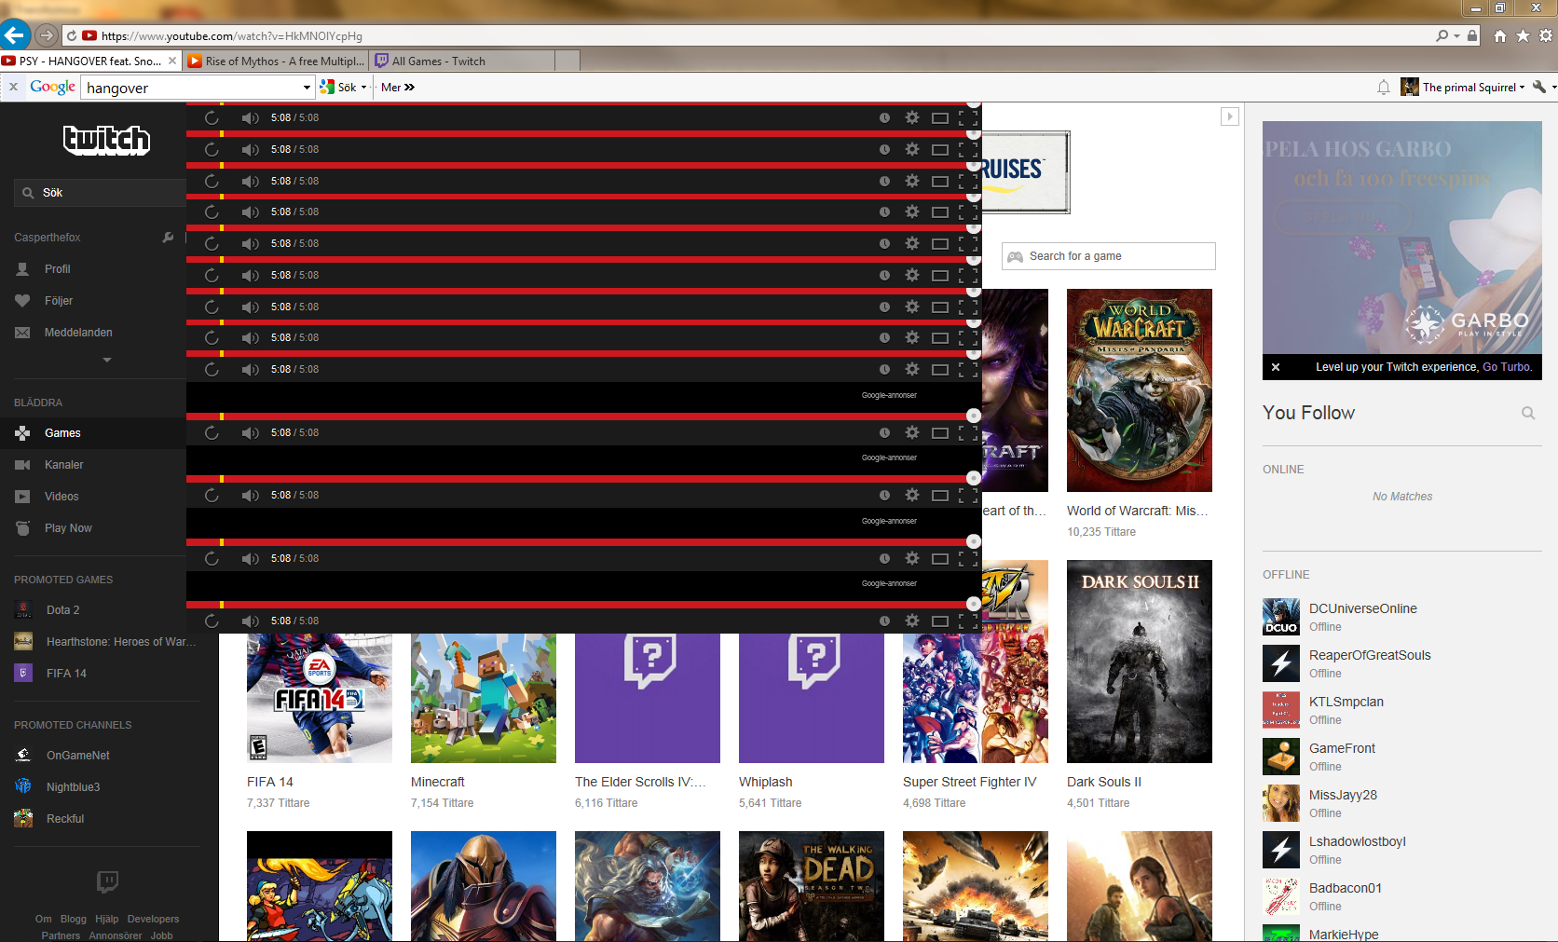Screen dimensions: 1558x942
Task: Open the Google Toolbar search history dropdown
Action: click(307, 88)
